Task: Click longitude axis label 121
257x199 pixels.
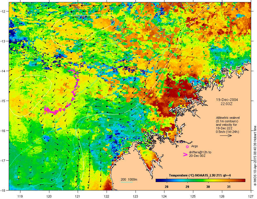Action: coord(78,196)
